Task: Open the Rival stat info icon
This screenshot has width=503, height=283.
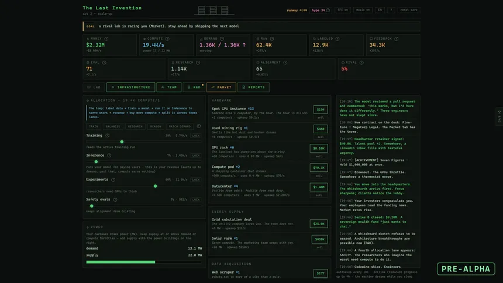Action: coord(361,63)
